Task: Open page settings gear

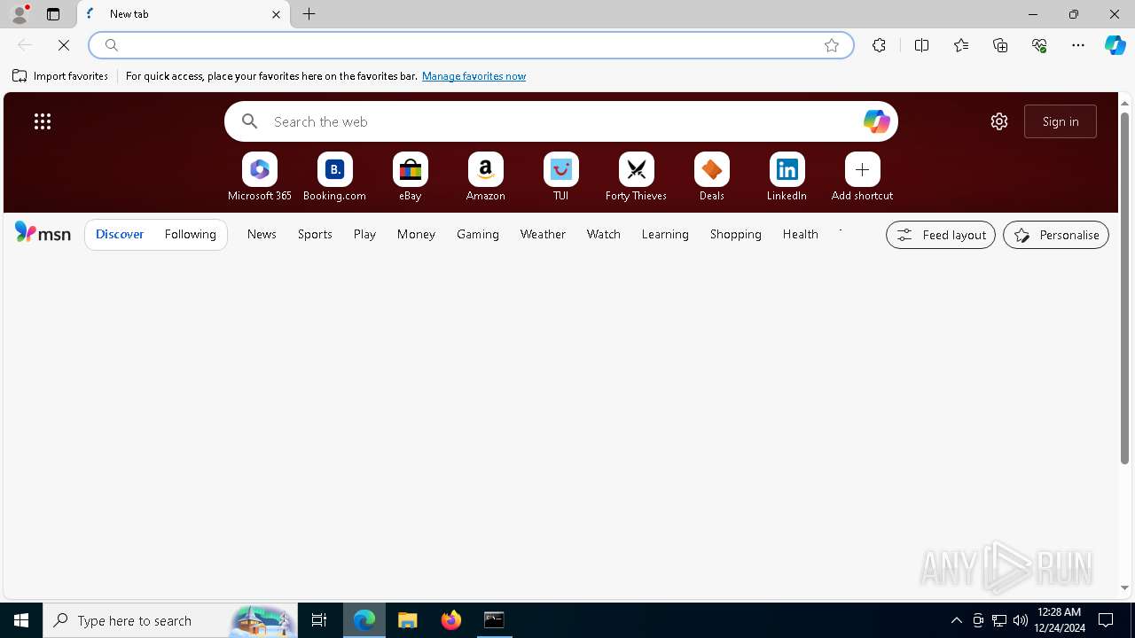Action: (x=999, y=121)
